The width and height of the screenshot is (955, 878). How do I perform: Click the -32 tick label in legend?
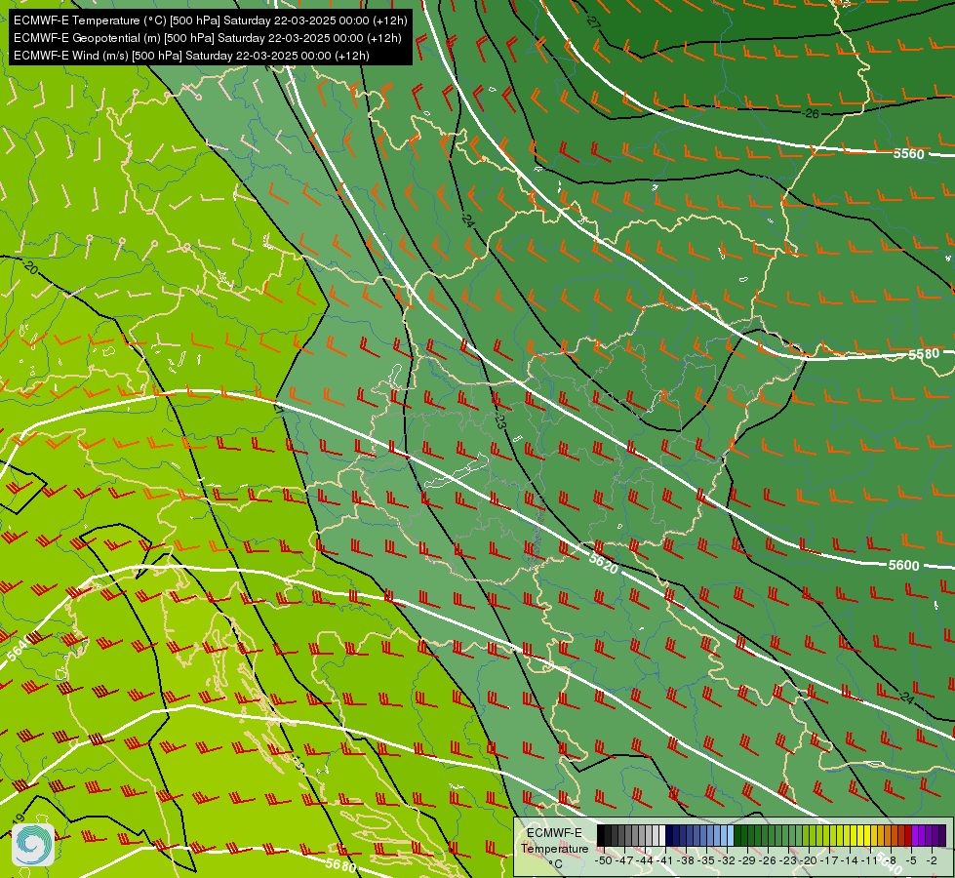pyautogui.click(x=727, y=860)
